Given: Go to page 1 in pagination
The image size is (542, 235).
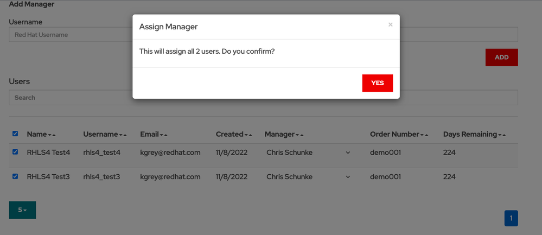Looking at the screenshot, I should 511,218.
